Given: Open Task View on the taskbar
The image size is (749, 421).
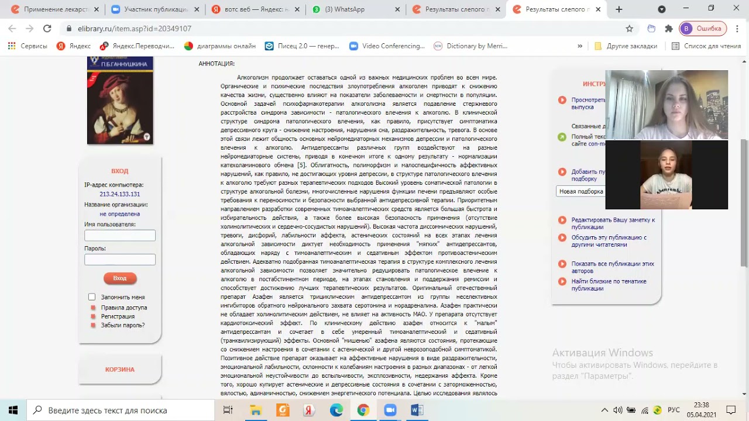Looking at the screenshot, I should pyautogui.click(x=228, y=410).
